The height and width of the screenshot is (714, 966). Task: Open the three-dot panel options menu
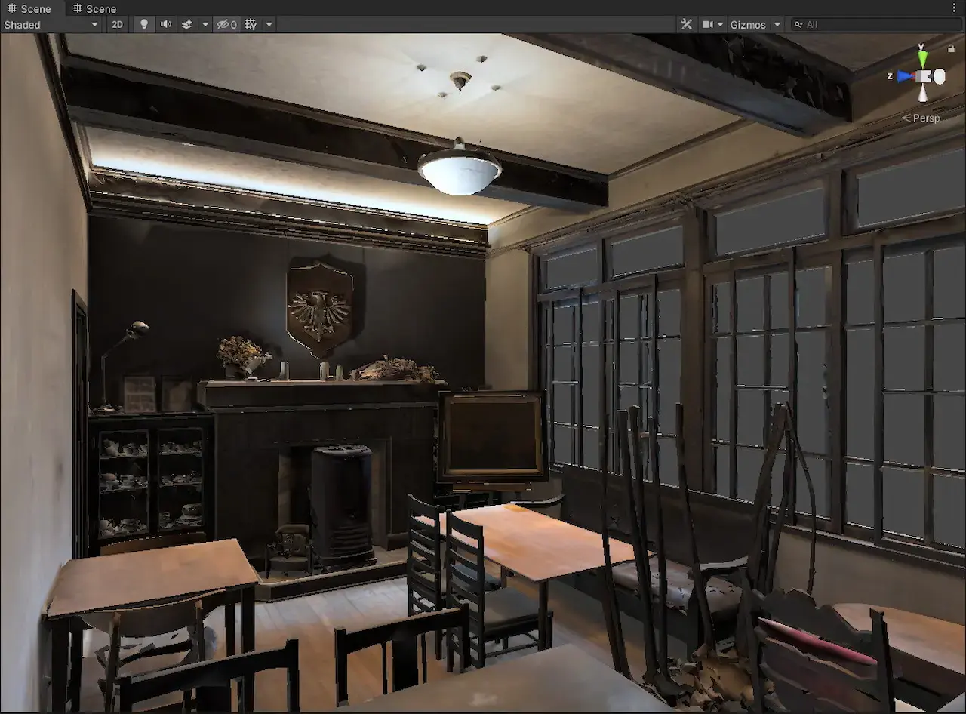(954, 8)
